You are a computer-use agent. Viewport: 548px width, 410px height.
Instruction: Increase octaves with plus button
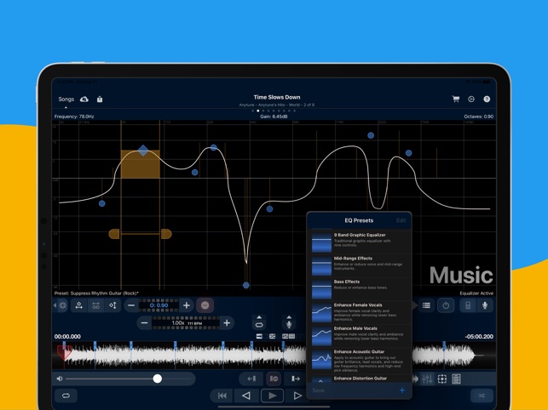click(187, 305)
